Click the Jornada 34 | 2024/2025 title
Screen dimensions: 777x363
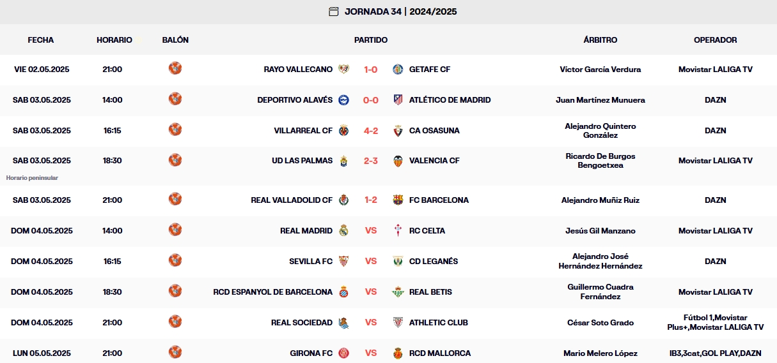(400, 11)
